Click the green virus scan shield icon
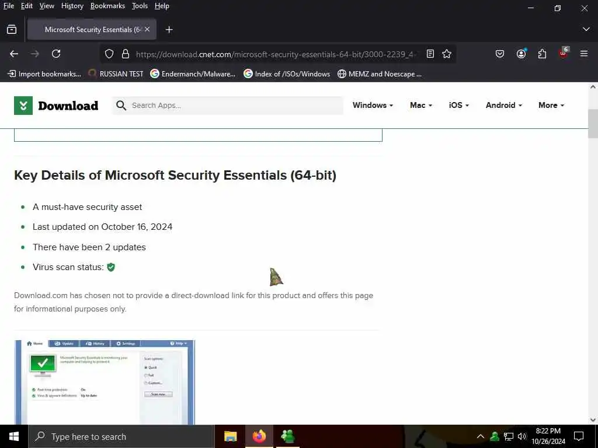Image resolution: width=598 pixels, height=448 pixels. (111, 267)
